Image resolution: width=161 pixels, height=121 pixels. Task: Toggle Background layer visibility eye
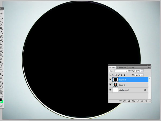click(110, 90)
